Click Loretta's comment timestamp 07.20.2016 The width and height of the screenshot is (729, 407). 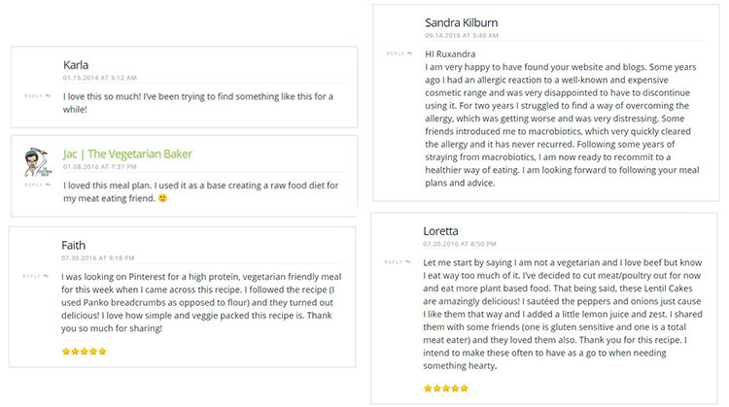coord(460,244)
